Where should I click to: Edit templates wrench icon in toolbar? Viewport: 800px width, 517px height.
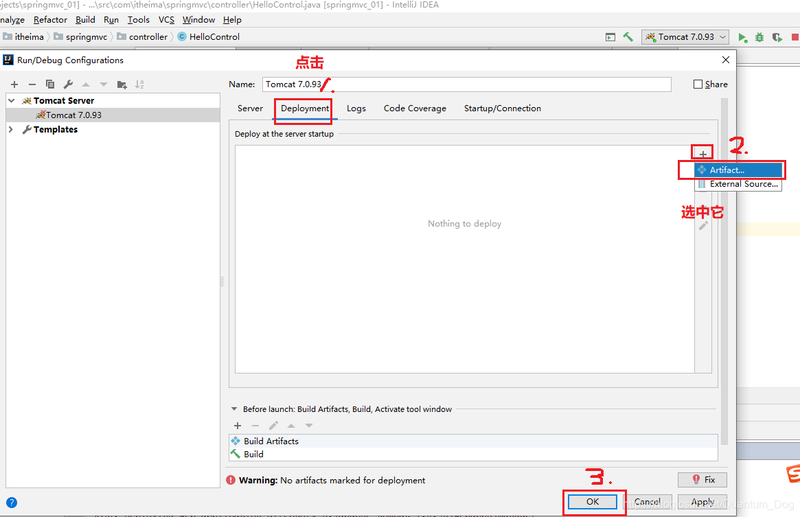(x=68, y=84)
